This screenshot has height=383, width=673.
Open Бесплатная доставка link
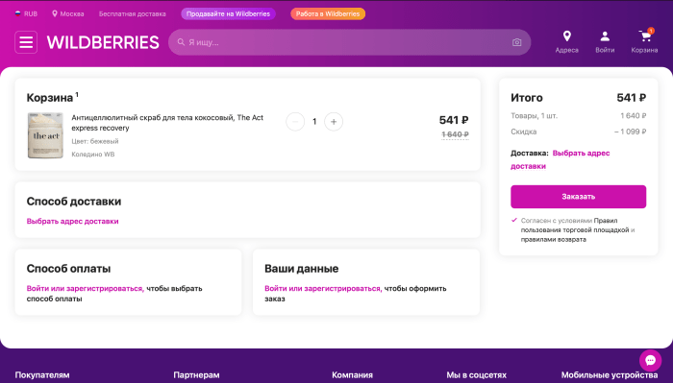click(x=133, y=13)
